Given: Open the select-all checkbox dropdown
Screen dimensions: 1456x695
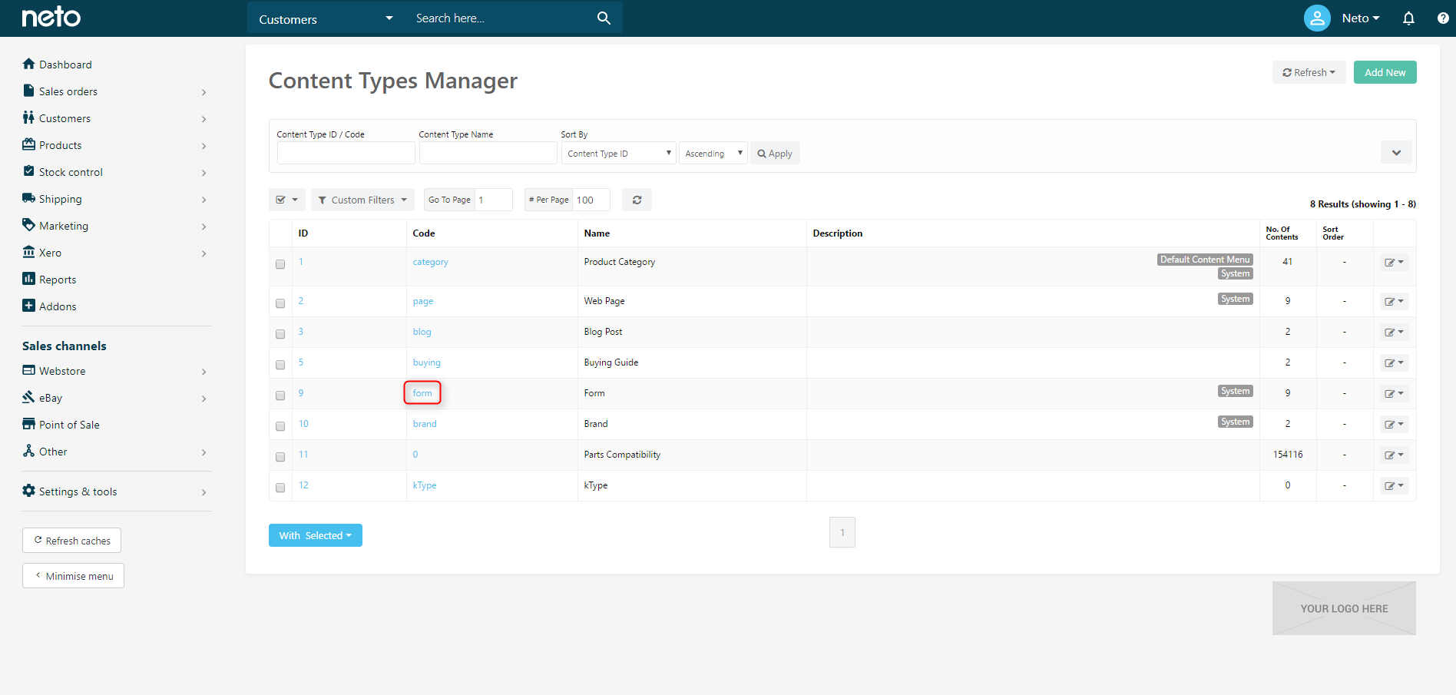Looking at the screenshot, I should click(x=287, y=200).
